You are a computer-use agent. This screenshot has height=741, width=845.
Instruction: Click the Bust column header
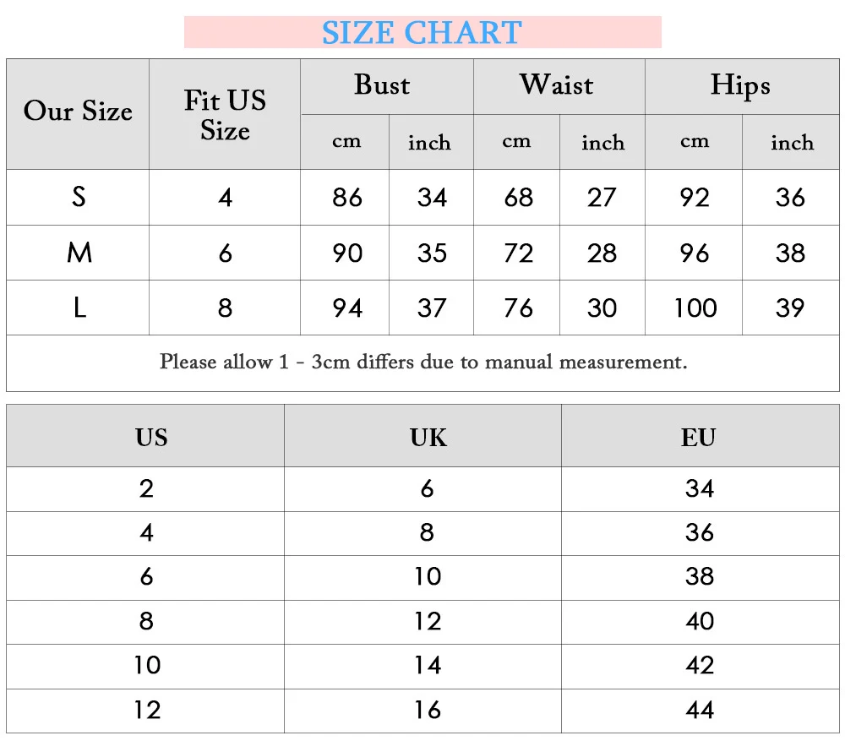[382, 85]
